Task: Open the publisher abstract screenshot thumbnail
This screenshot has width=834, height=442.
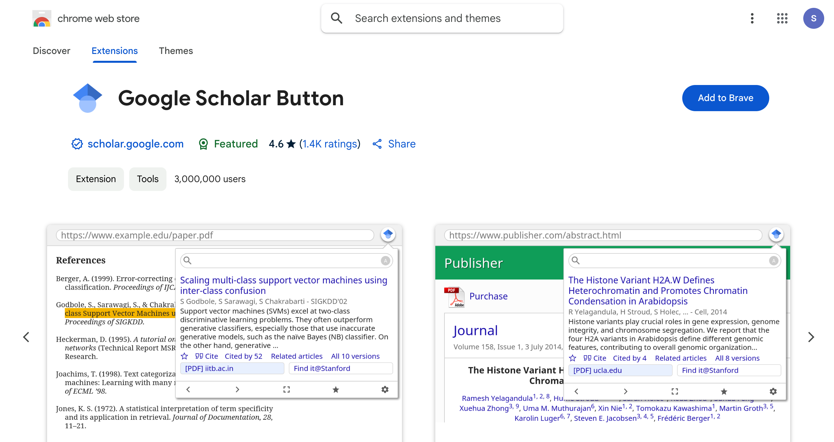Action: click(x=612, y=333)
